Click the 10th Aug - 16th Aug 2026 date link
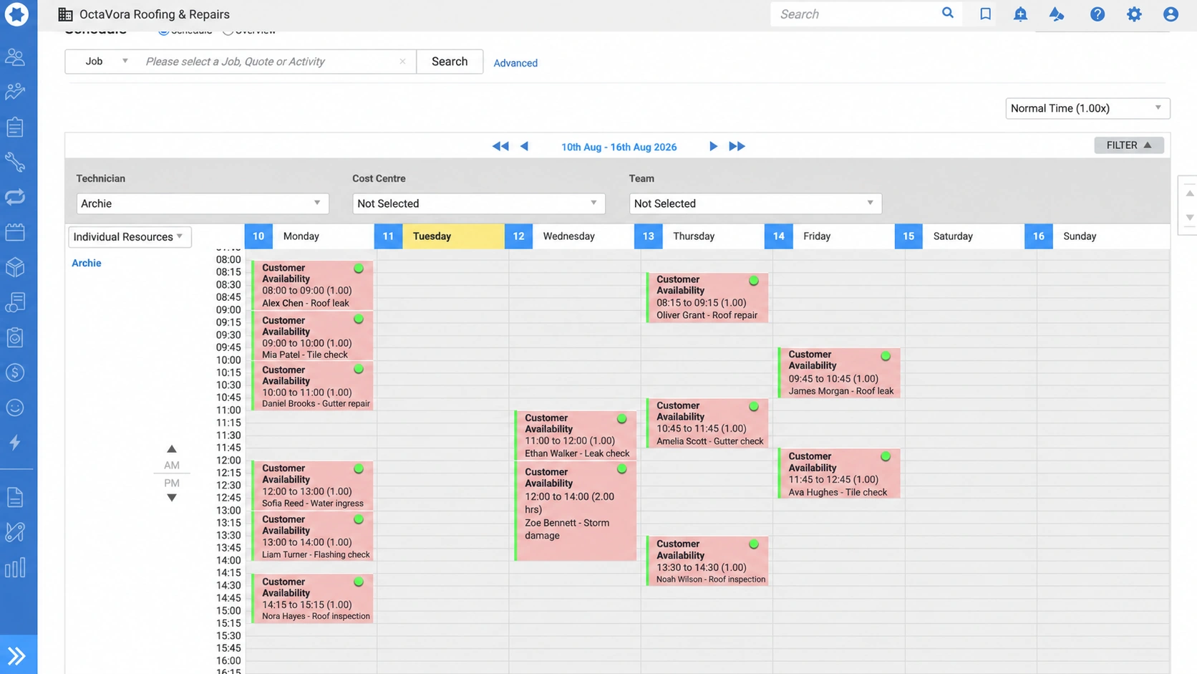The height and width of the screenshot is (674, 1197). pyautogui.click(x=619, y=147)
